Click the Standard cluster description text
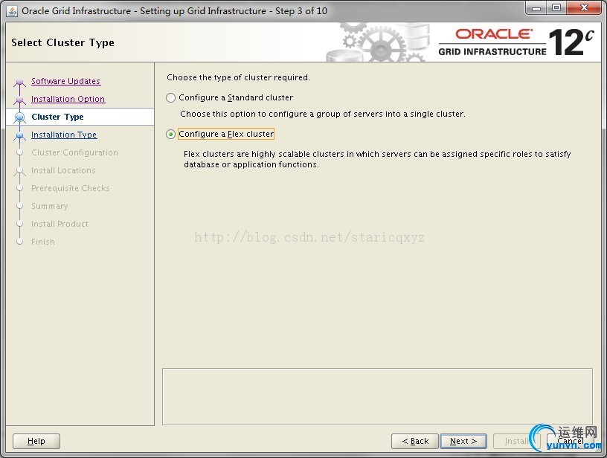This screenshot has height=458, width=607. tap(323, 114)
